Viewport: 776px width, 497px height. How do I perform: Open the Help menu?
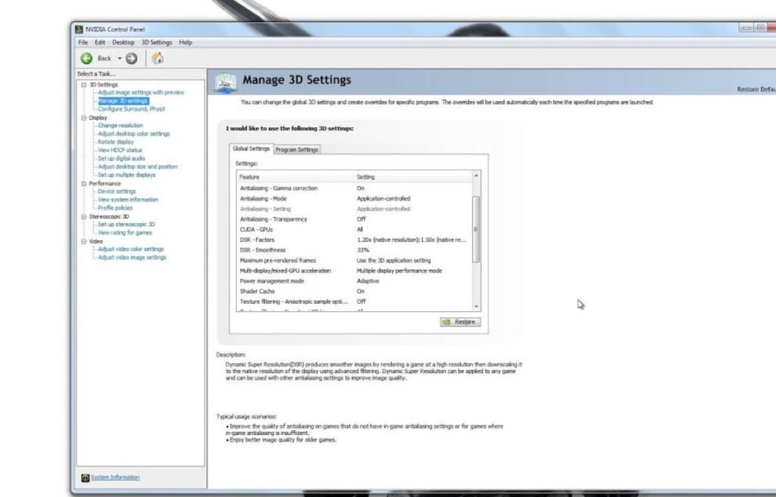(186, 42)
